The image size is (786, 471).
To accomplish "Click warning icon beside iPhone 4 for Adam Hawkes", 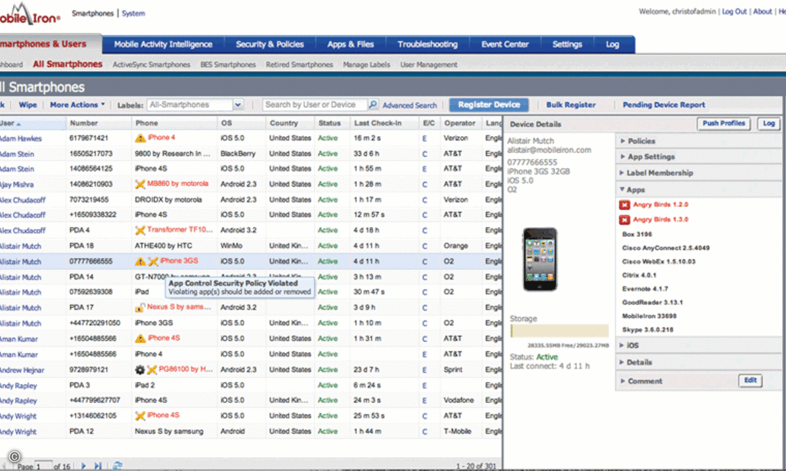I will [140, 138].
